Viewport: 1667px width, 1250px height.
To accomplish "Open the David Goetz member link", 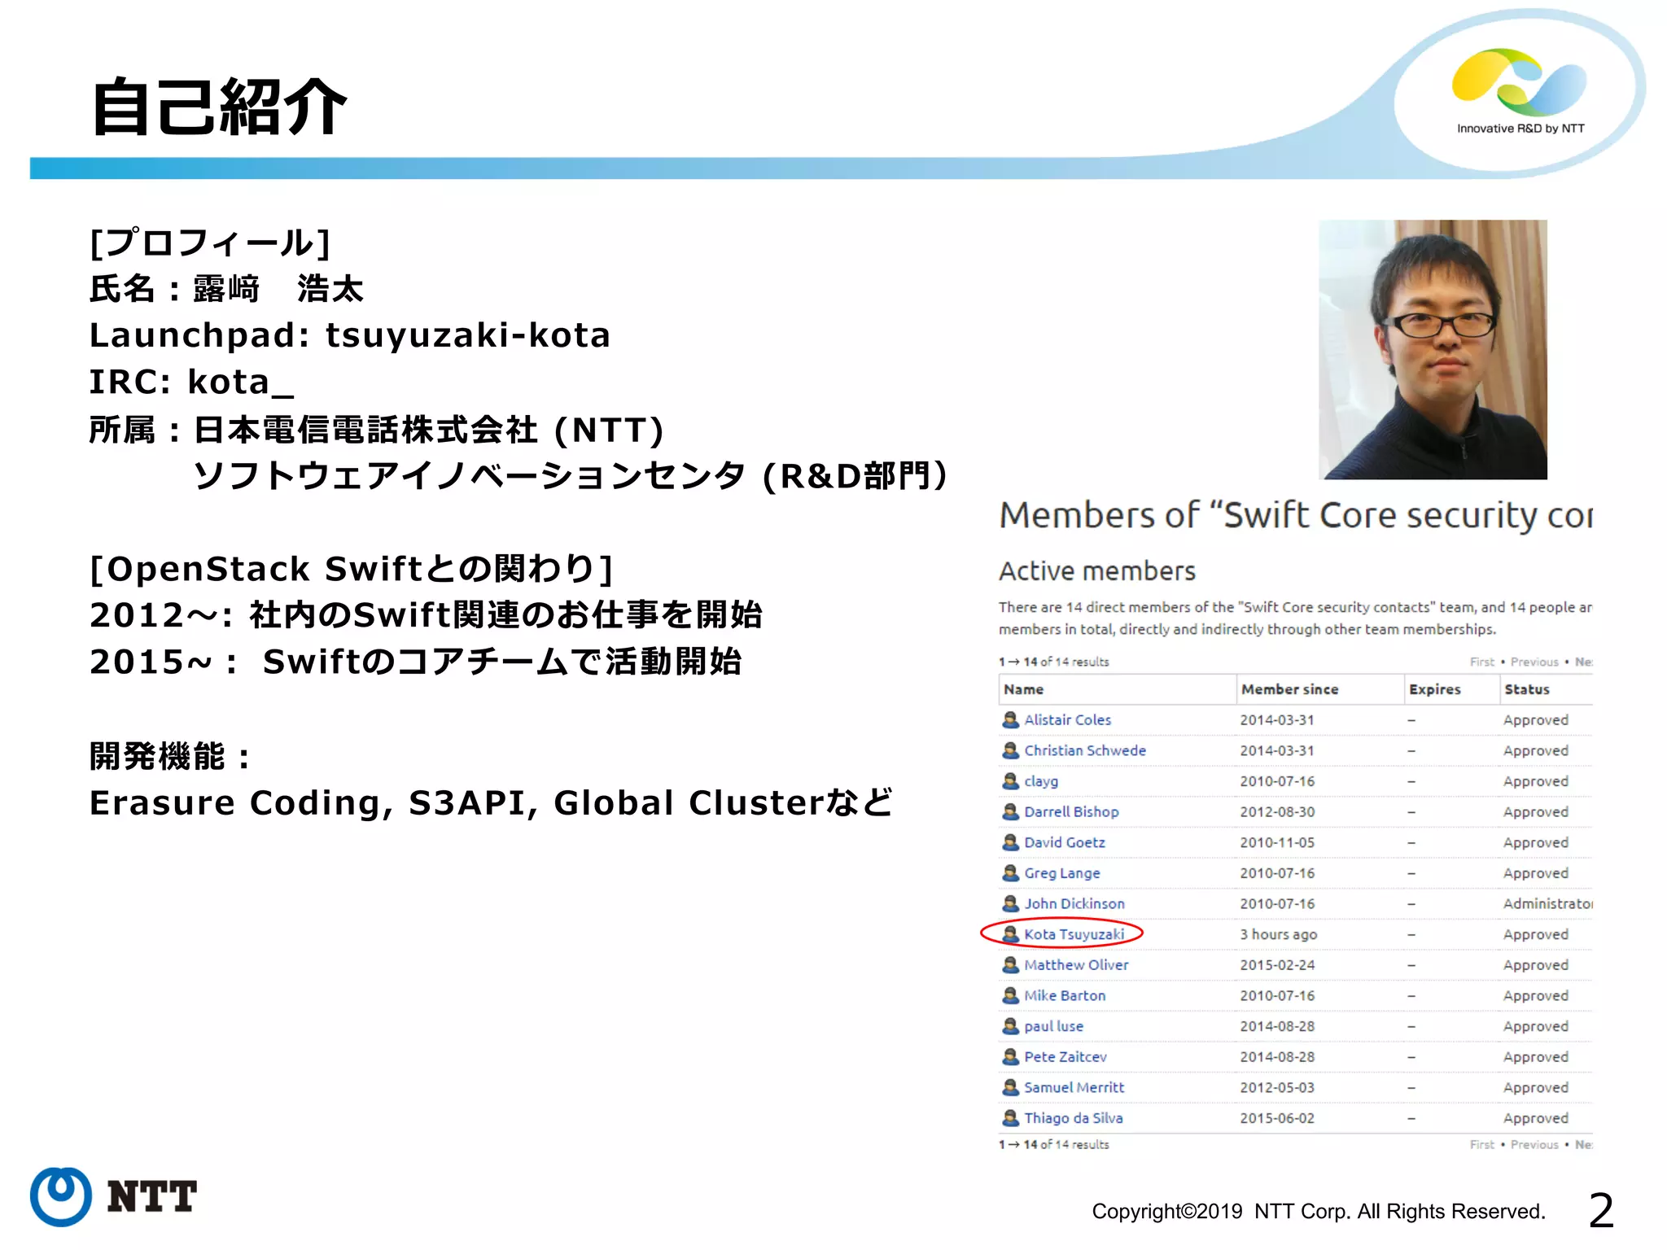I will [x=1065, y=842].
